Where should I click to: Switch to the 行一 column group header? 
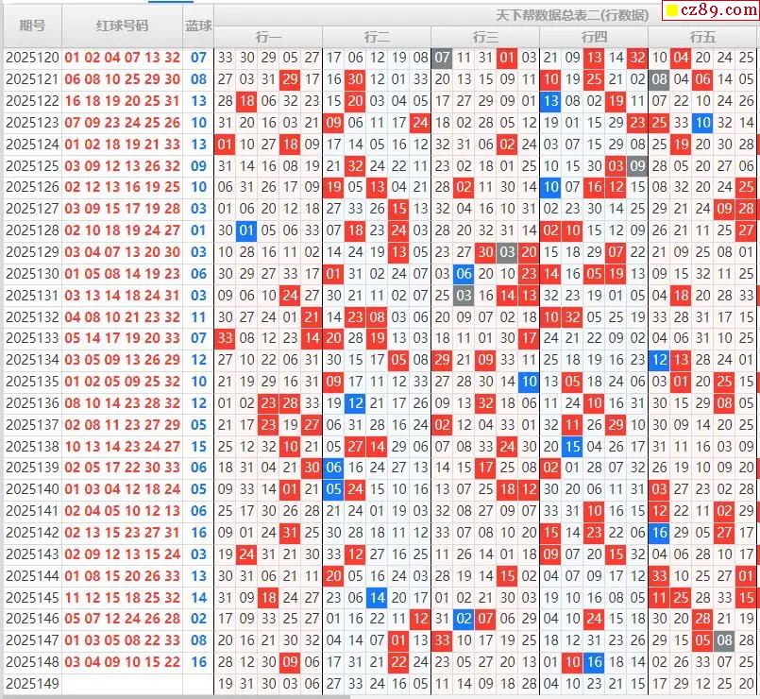tap(268, 37)
